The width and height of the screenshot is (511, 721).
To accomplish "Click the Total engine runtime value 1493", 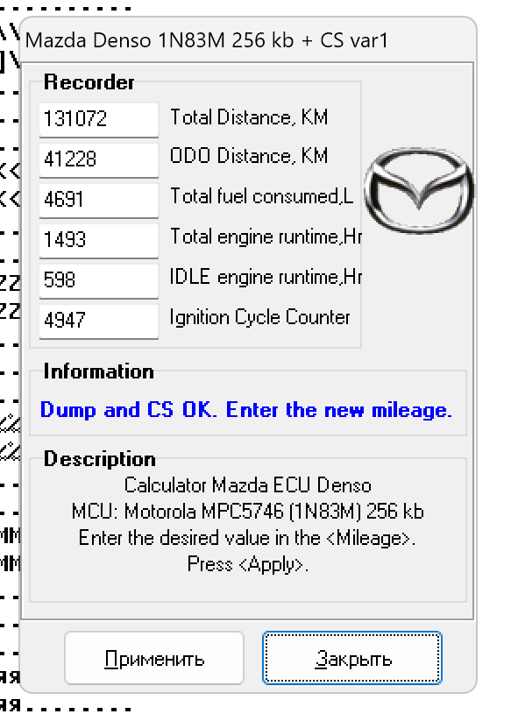I will [x=99, y=241].
